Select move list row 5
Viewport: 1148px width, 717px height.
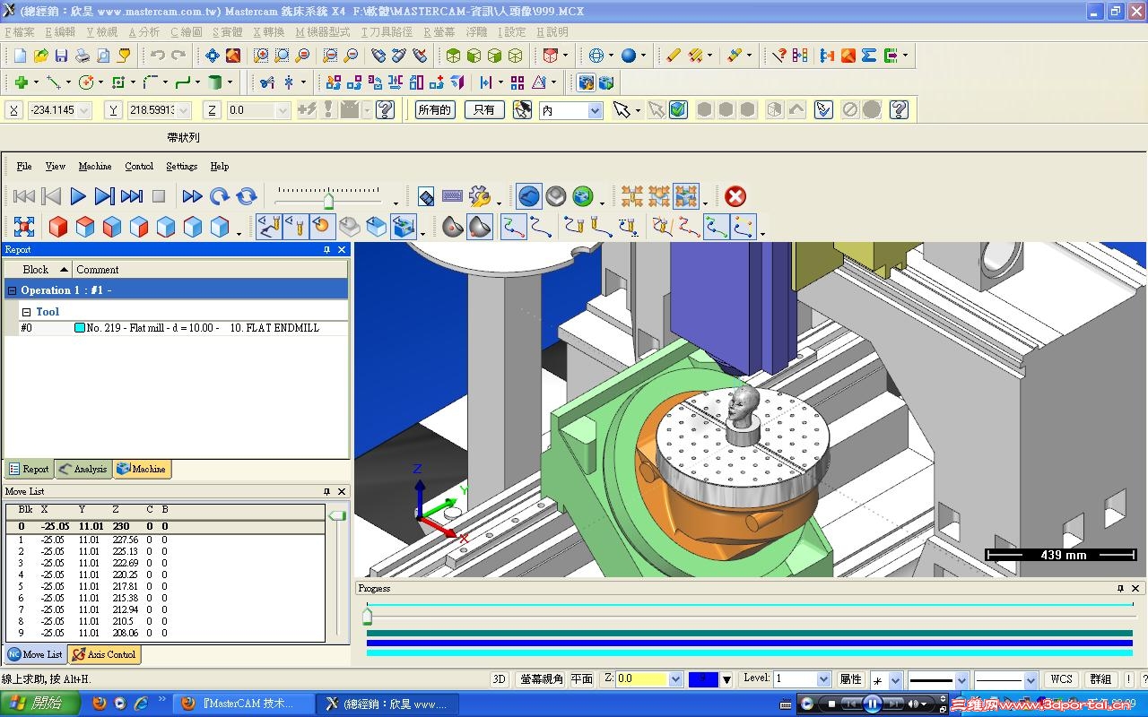pos(165,587)
